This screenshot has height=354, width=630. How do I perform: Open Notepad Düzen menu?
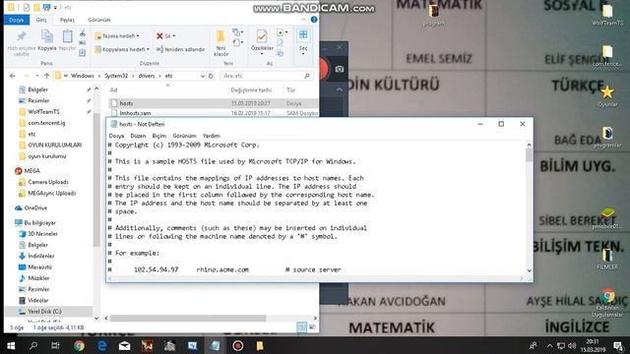(138, 136)
